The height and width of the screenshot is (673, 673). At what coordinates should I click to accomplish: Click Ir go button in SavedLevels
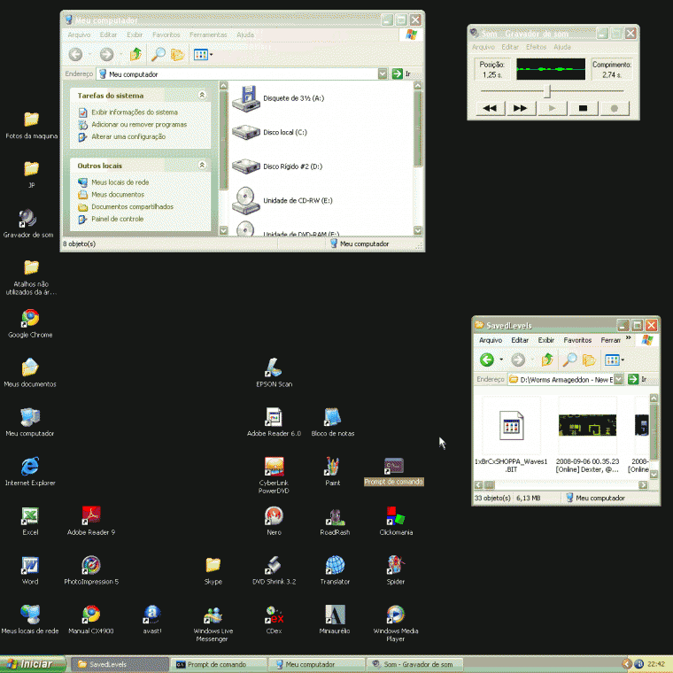pos(638,379)
